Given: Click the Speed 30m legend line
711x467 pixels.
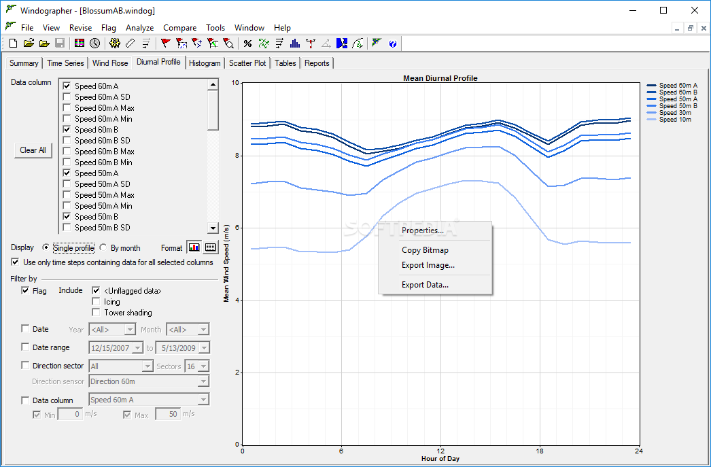Looking at the screenshot, I should (652, 113).
